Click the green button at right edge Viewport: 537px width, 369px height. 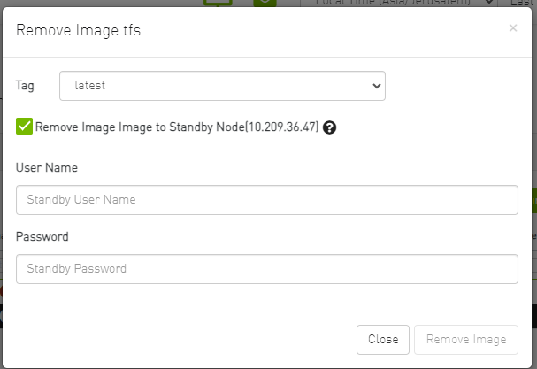pyautogui.click(x=533, y=201)
